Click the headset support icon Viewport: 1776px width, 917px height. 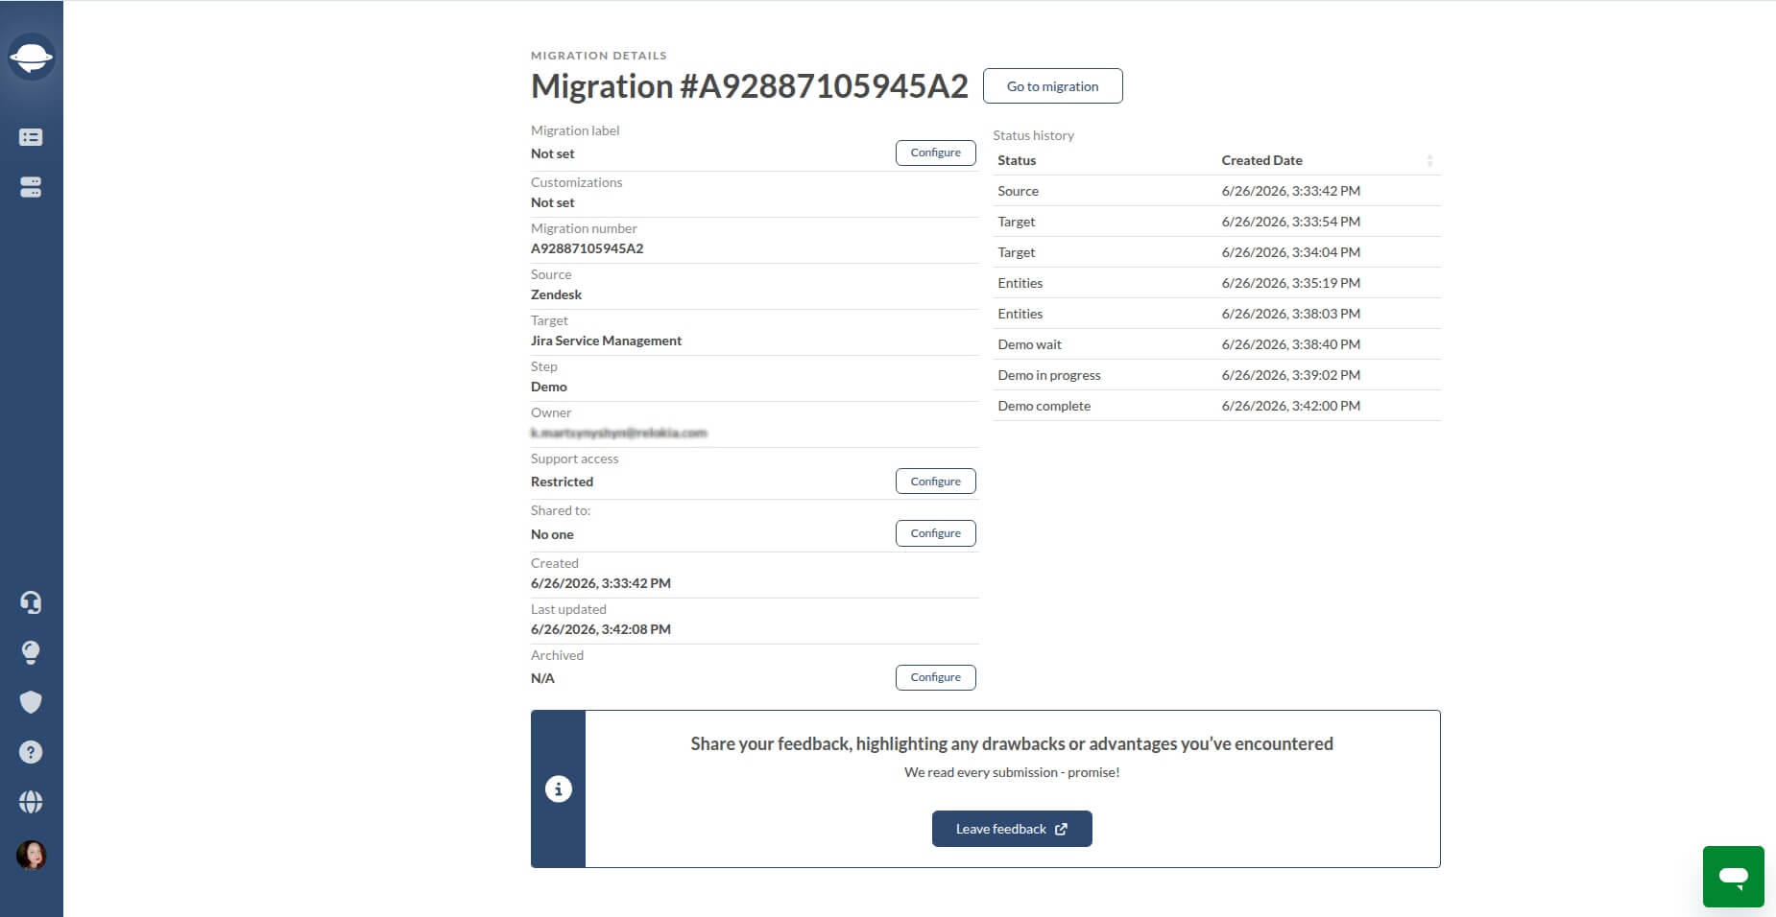point(31,602)
